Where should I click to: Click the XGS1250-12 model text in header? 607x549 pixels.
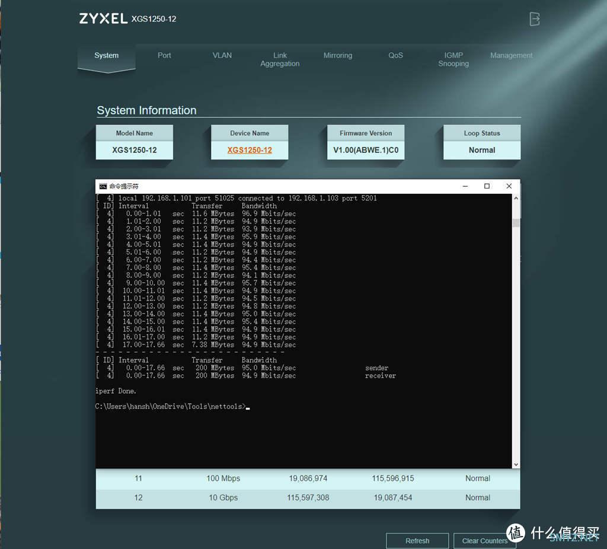coord(154,19)
